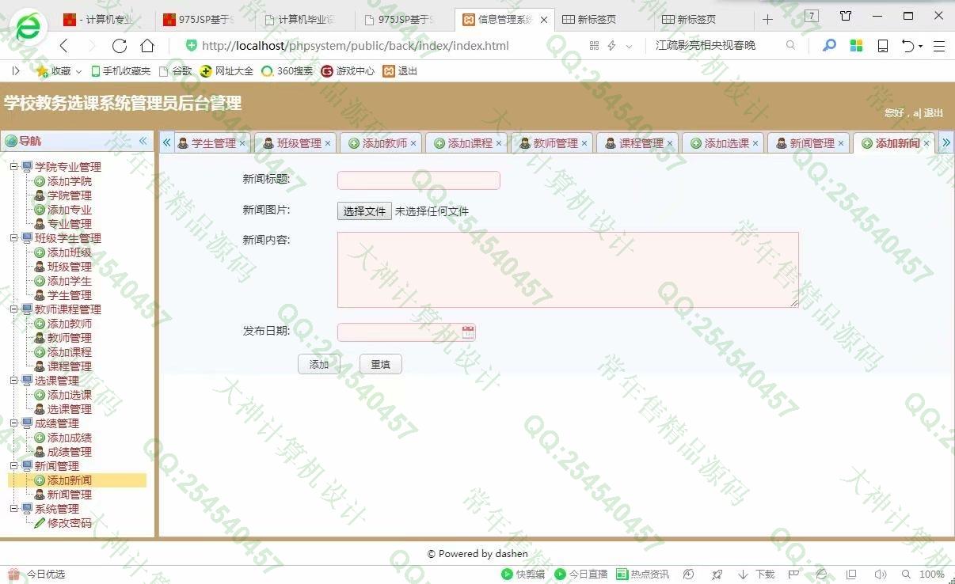Open 修改密码 in navigation tree
Screen dimensions: 955x584
pos(70,523)
